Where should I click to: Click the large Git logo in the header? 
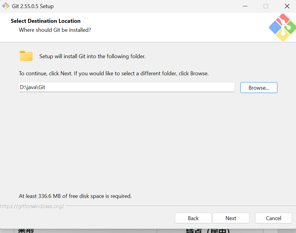[282, 28]
